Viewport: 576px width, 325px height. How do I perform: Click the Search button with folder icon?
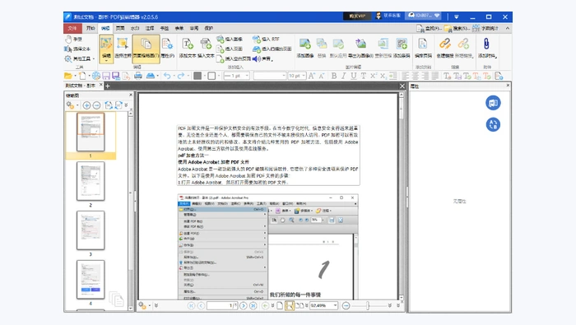(457, 28)
